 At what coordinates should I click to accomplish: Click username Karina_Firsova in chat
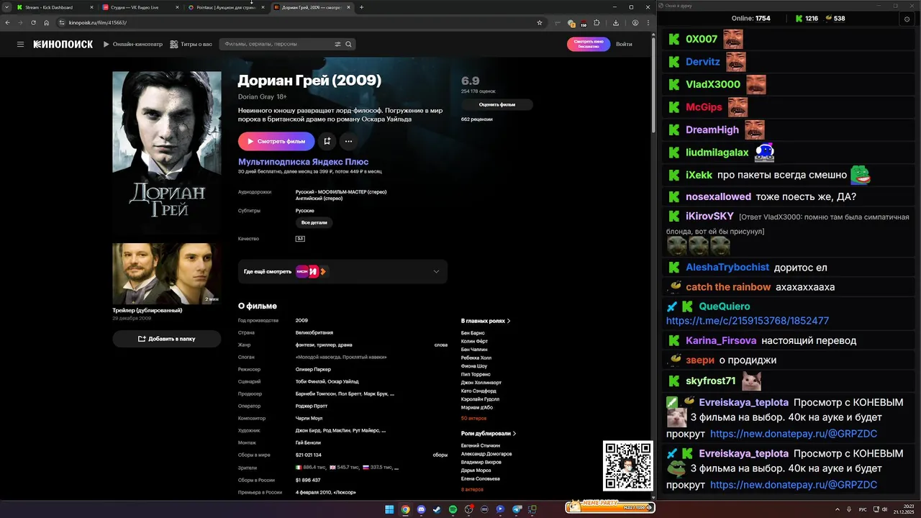[721, 340]
